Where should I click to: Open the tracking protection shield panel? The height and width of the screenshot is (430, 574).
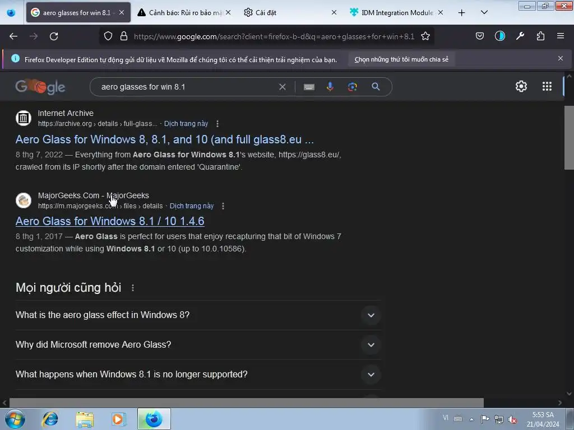pyautogui.click(x=108, y=36)
